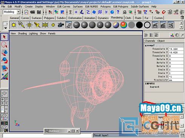185x138 pixels.
Task: Assign the ramp shader colored ball
Action: pyautogui.click(x=123, y=25)
